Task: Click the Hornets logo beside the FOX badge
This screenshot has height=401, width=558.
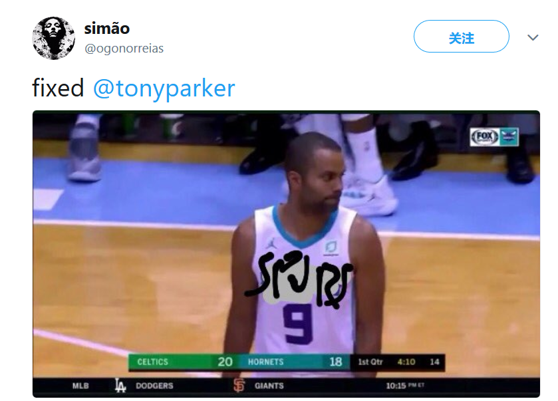Action: click(509, 137)
